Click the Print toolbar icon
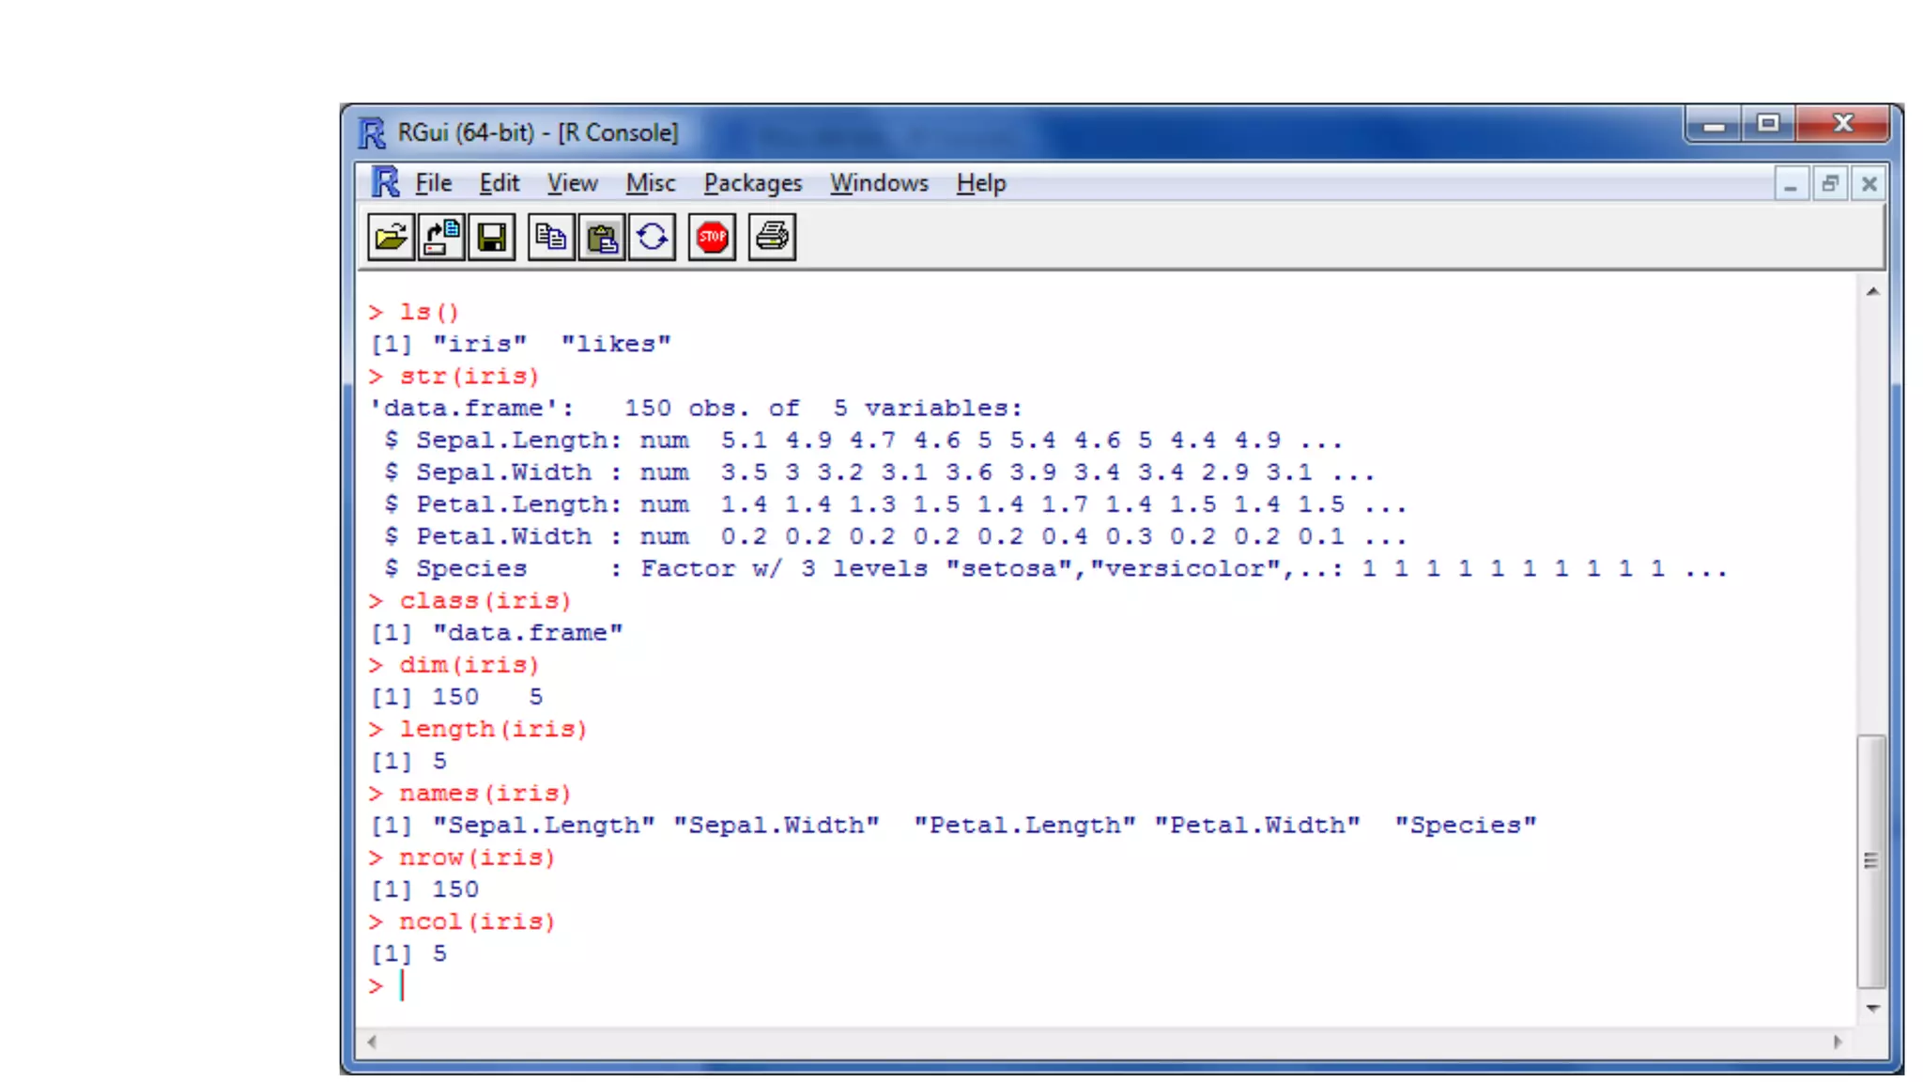The height and width of the screenshot is (1082, 1923). pyautogui.click(x=772, y=237)
